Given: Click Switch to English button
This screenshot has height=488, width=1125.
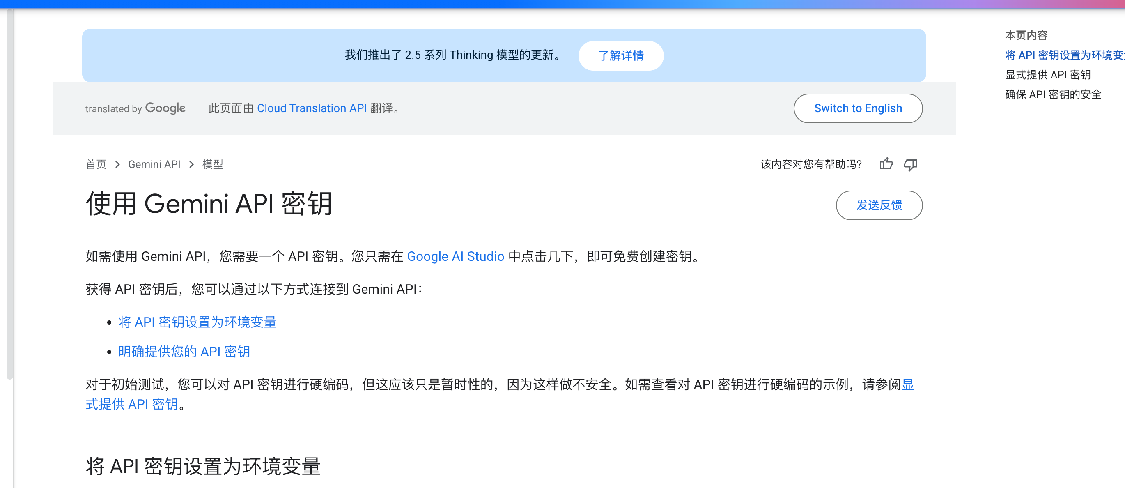Looking at the screenshot, I should click(858, 108).
